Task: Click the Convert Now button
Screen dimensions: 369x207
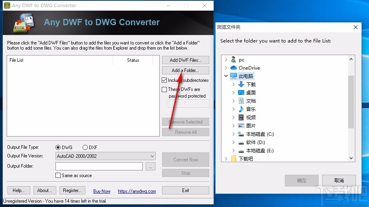Action: point(185,160)
